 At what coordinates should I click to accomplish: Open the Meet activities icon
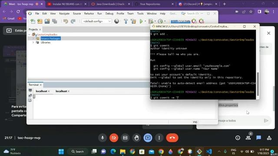tap(269, 138)
